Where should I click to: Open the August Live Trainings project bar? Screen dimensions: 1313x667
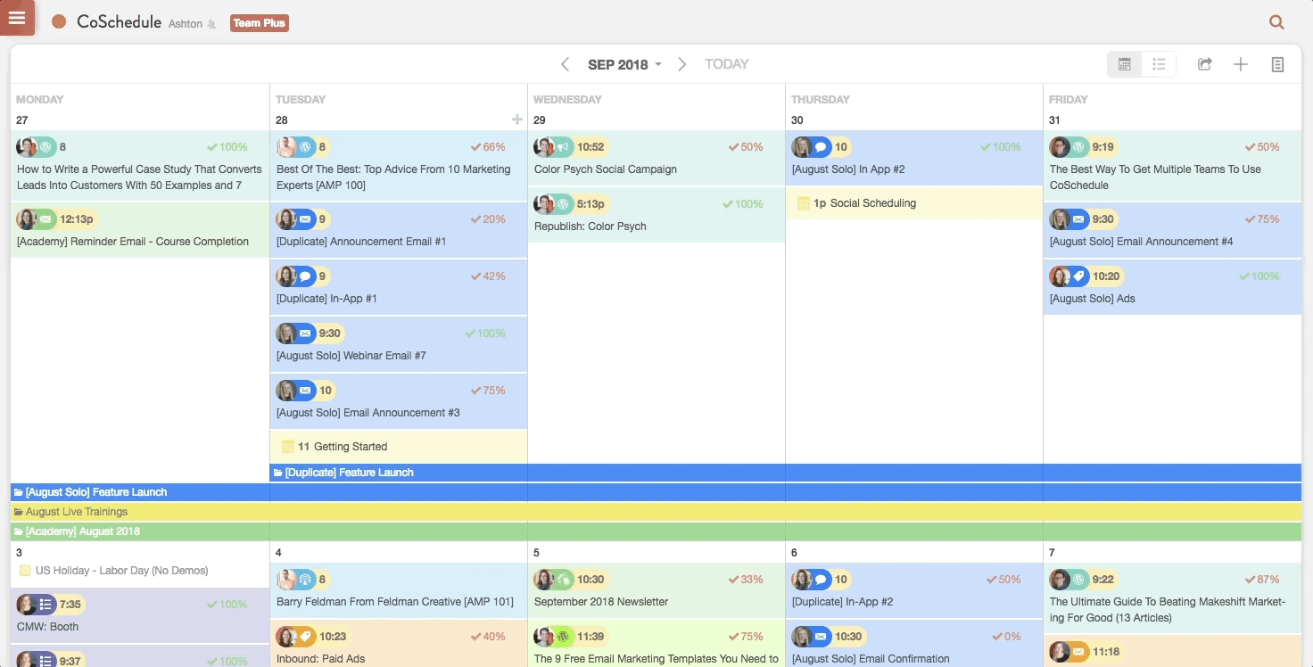tap(656, 512)
